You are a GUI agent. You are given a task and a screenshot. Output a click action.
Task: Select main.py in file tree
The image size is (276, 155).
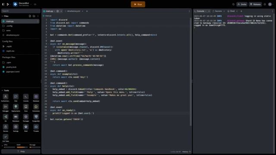(20, 21)
